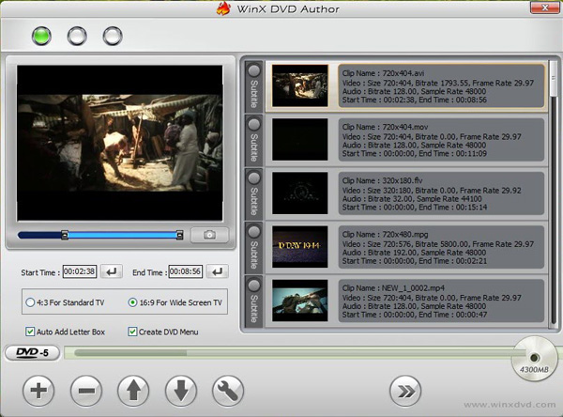563x417 pixels.
Task: Select 4:3 For Standard TV option
Action: [31, 302]
